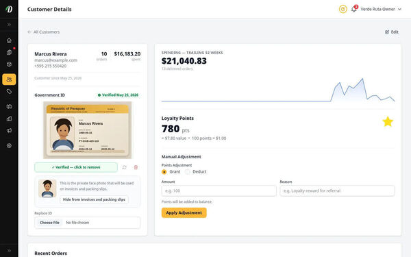
Task: Click the small private face photo thumbnail
Action: (x=47, y=188)
